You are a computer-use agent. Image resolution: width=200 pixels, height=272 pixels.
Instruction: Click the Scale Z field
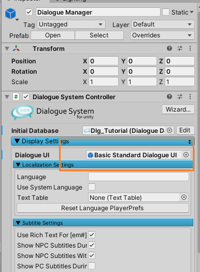click(180, 81)
